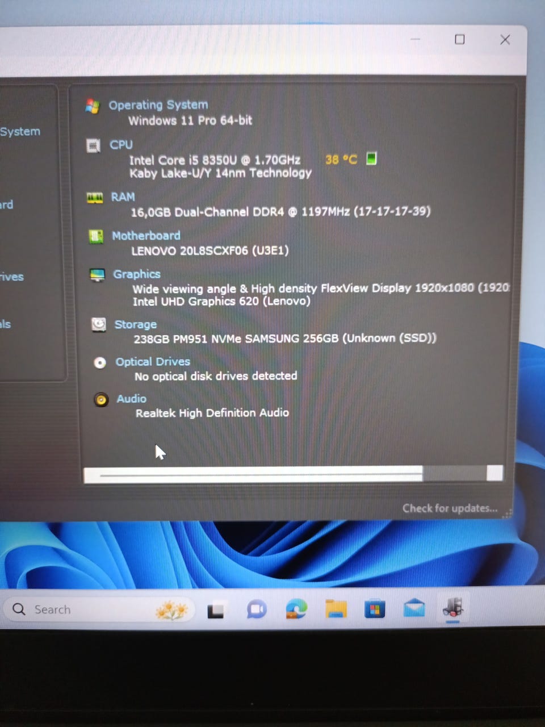Open the Operating System section heading

tap(158, 105)
